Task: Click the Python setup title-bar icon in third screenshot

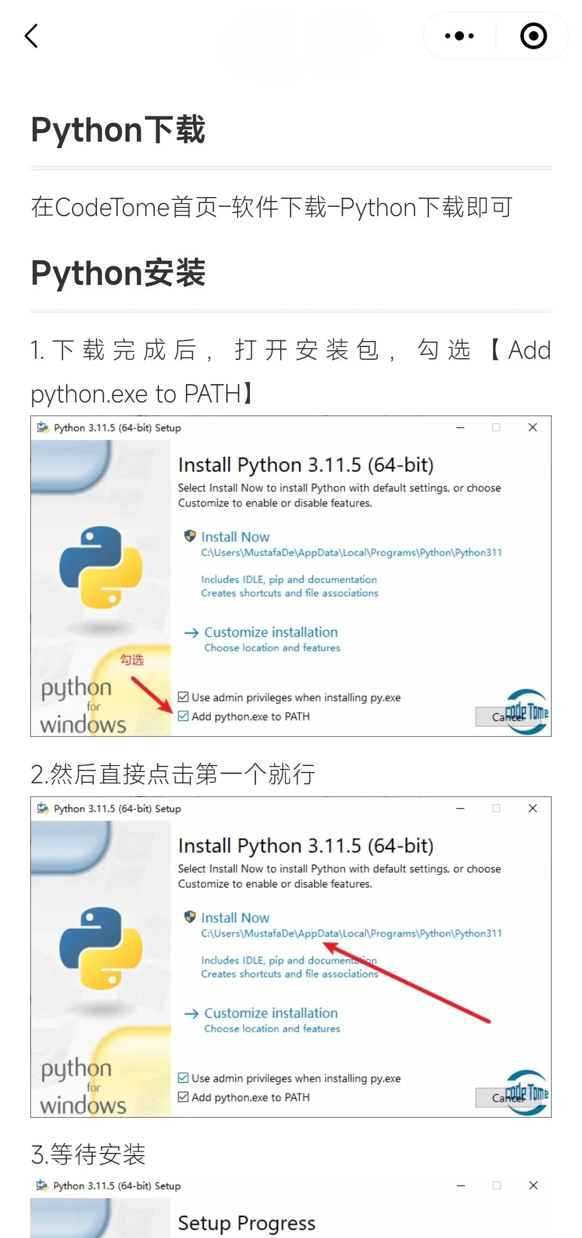Action: [x=42, y=1186]
